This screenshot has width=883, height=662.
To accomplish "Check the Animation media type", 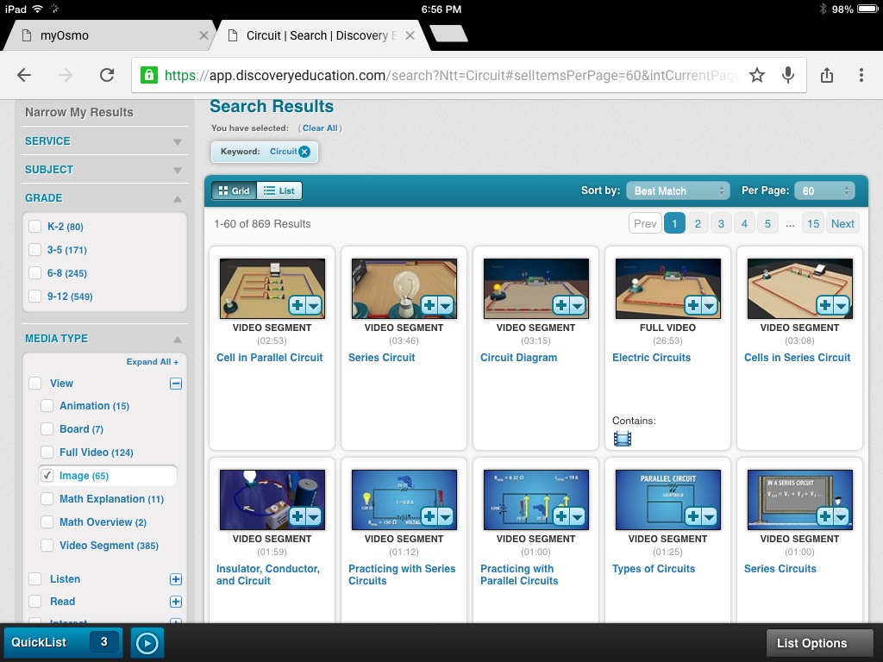I will (x=47, y=406).
